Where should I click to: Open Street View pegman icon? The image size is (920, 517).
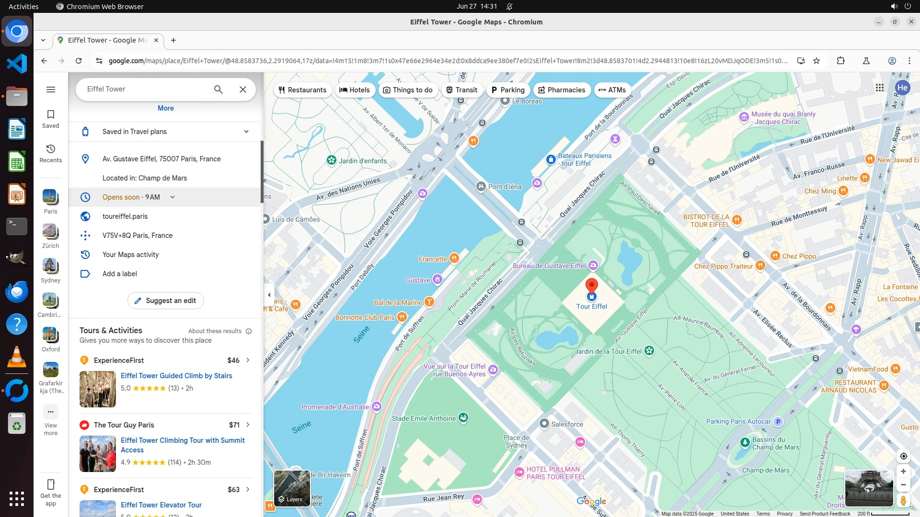click(903, 501)
